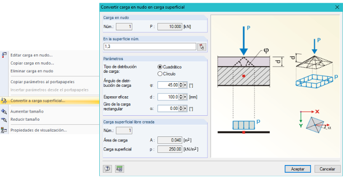Screen dimensions: 343x179
Task: Increase the Espesor eficaz d spinner
Action: point(181,95)
